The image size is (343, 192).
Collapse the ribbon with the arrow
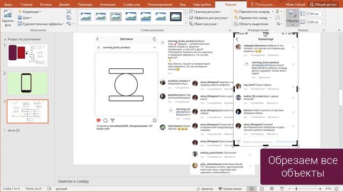click(339, 30)
